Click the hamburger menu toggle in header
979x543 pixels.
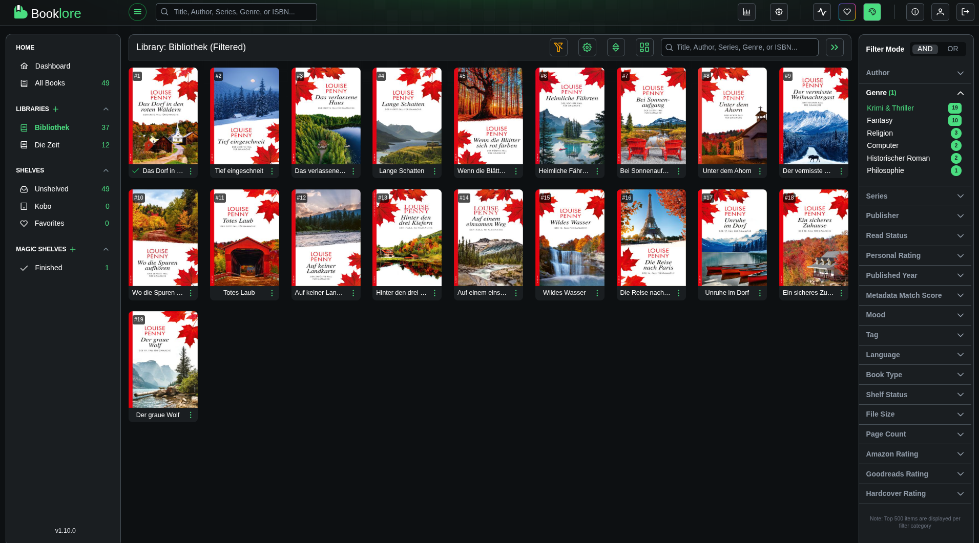click(x=137, y=12)
